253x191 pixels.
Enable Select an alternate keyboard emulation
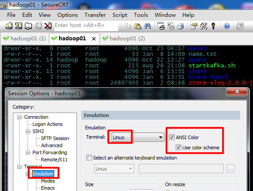[89, 158]
